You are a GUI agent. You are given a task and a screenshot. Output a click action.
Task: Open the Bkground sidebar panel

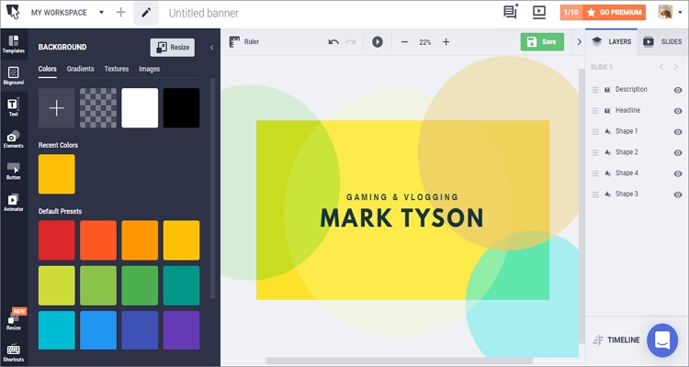tap(14, 75)
